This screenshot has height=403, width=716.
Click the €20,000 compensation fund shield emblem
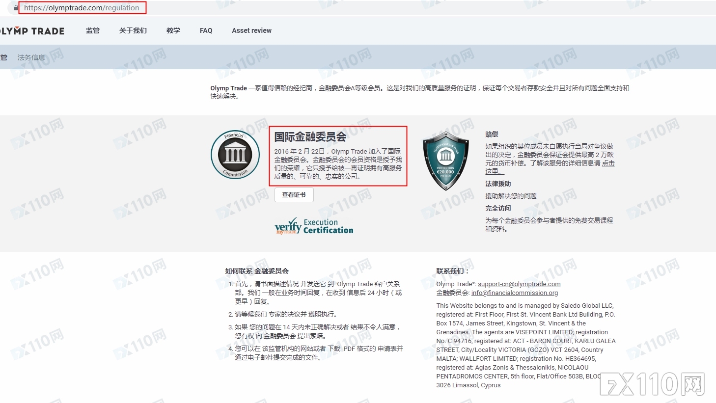click(445, 161)
